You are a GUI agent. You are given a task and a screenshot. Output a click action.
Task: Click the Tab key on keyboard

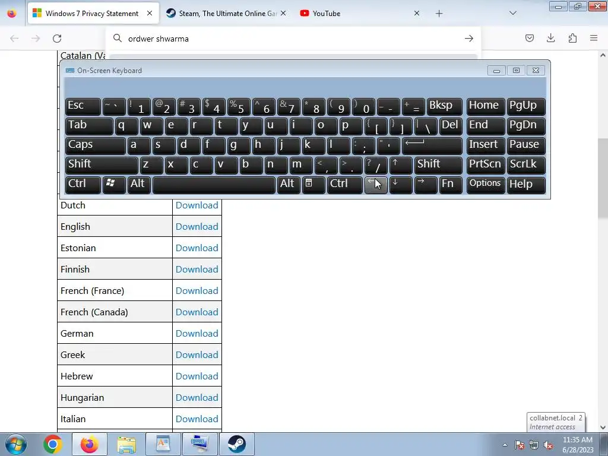pos(89,126)
